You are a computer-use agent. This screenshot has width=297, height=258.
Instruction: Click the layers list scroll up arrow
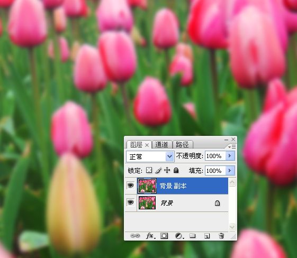pos(232,182)
